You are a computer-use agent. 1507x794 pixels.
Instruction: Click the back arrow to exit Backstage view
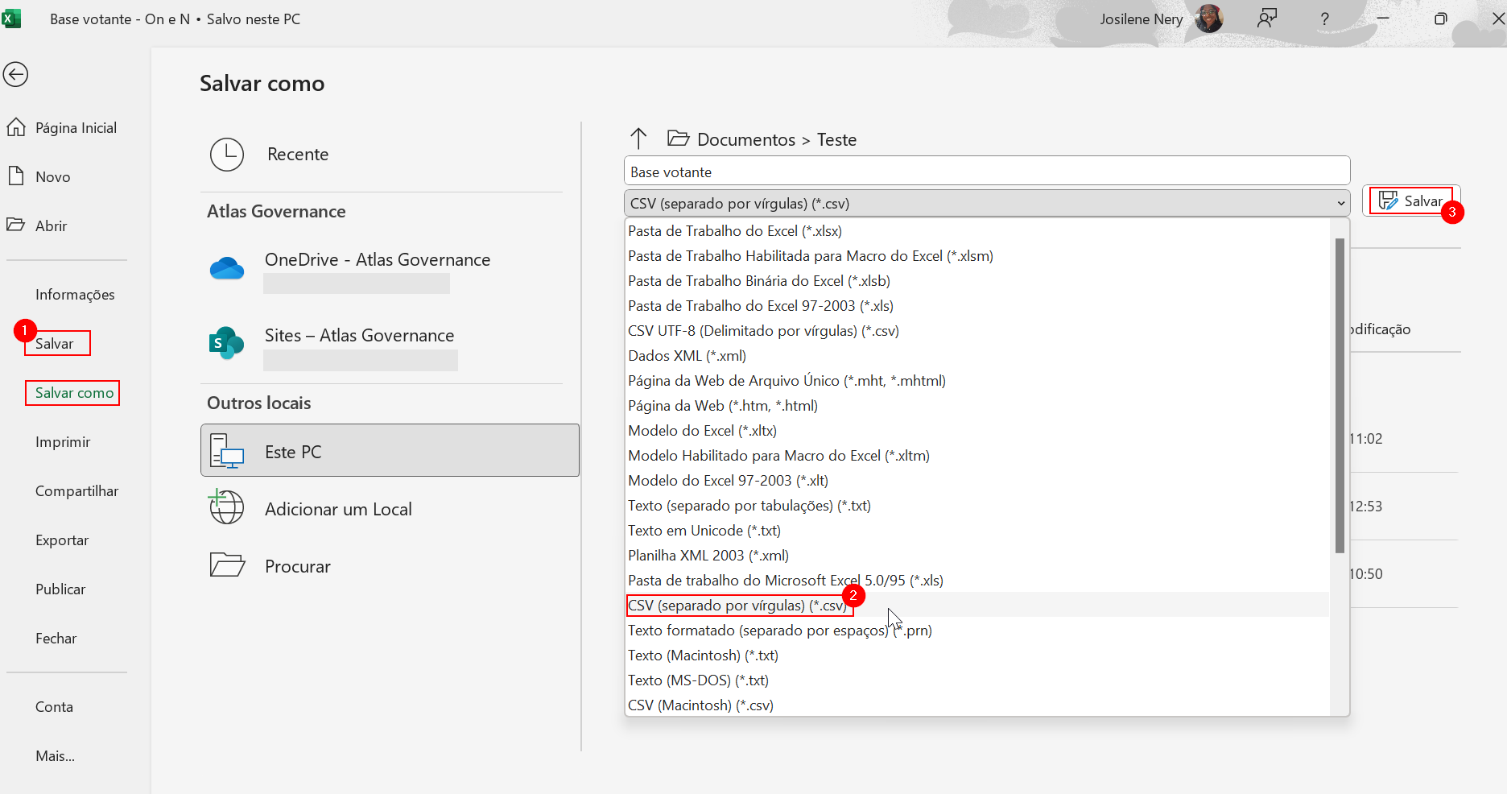(15, 74)
